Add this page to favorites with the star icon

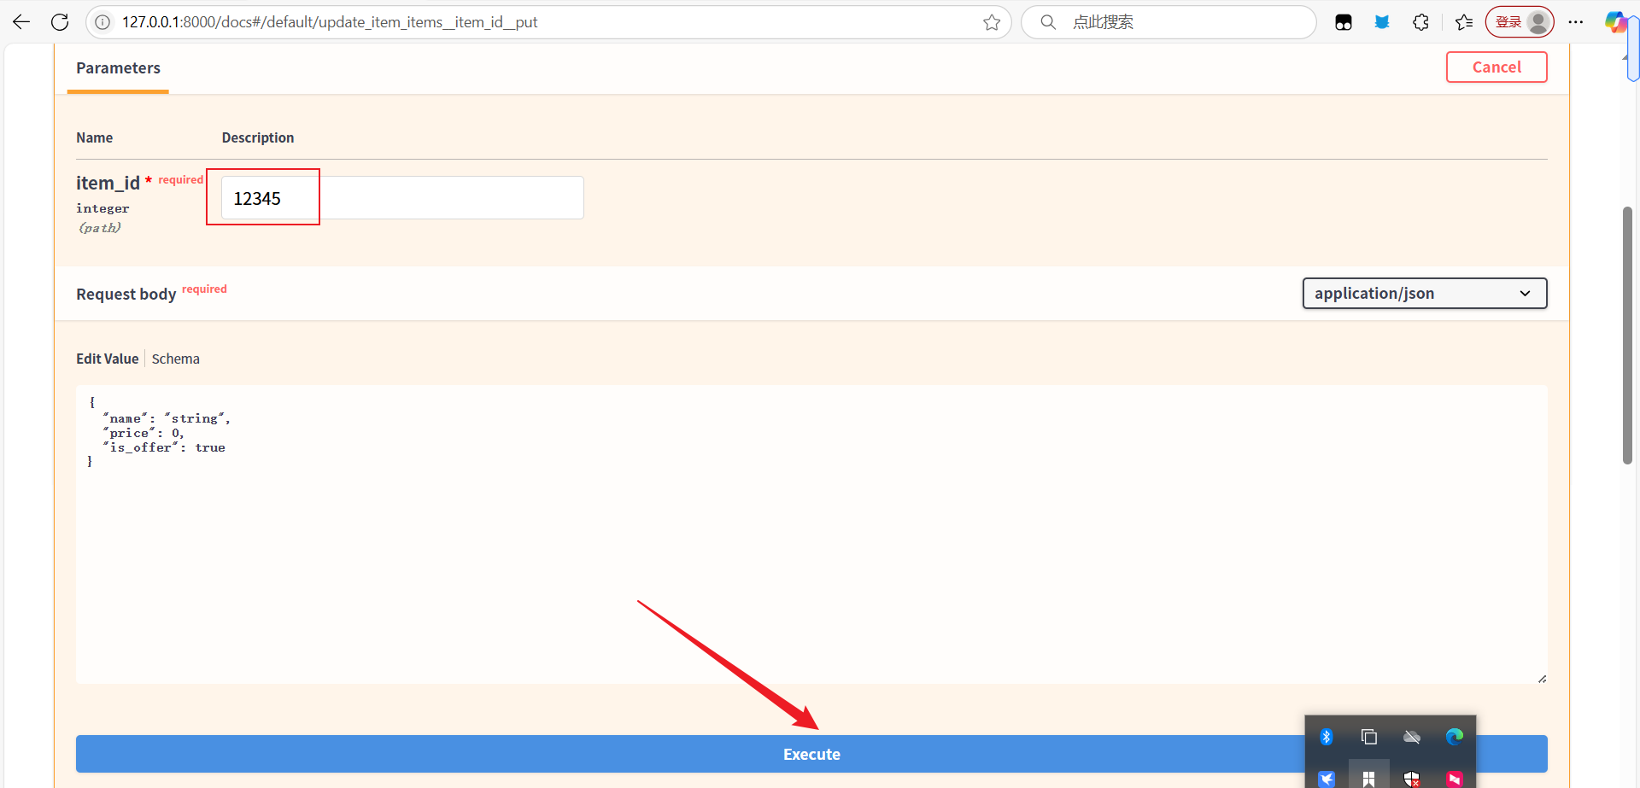click(x=992, y=22)
